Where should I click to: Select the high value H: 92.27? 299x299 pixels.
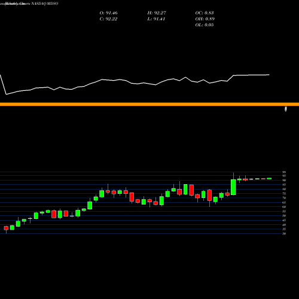157,13
